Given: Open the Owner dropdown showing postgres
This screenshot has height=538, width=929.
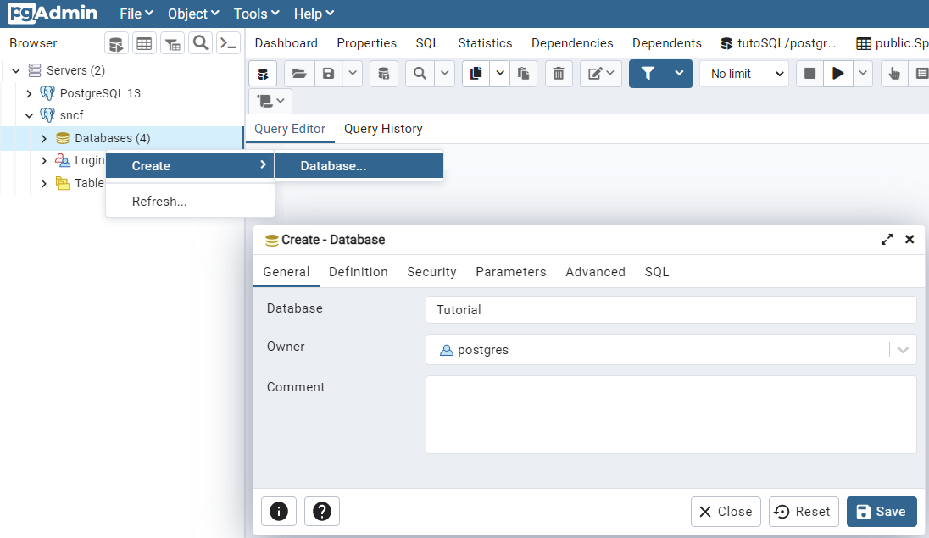Looking at the screenshot, I should (671, 350).
